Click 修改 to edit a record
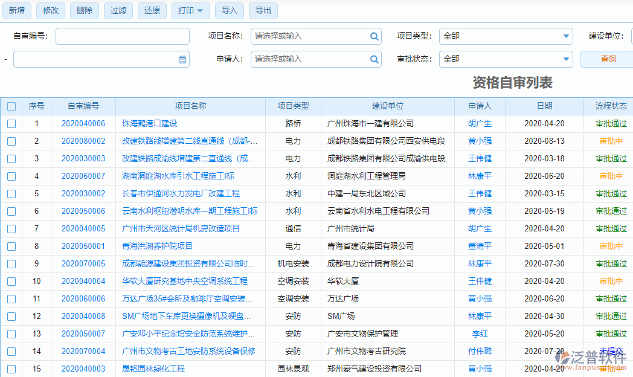Screen dimensions: 633x377 (x=50, y=10)
